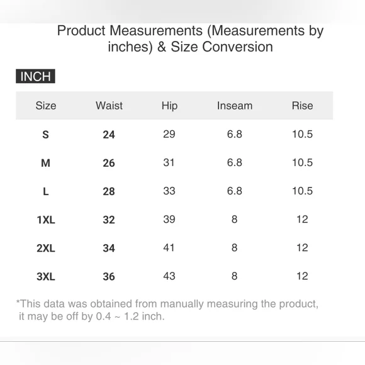Click rise value 10.5 in L row

(x=302, y=191)
